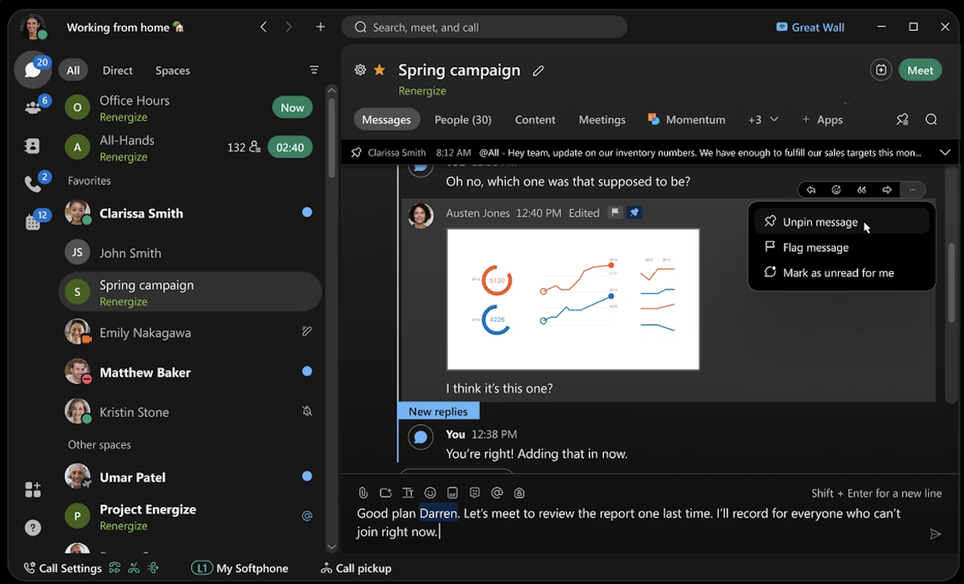Click the green Meet button
964x584 pixels.
coord(920,70)
